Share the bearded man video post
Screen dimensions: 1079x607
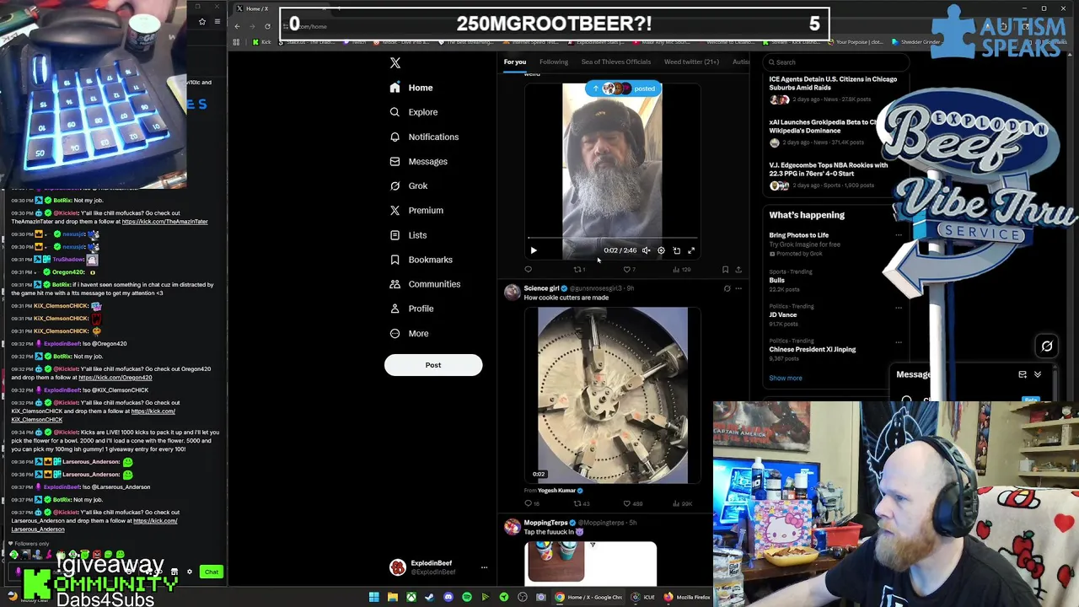click(x=738, y=270)
